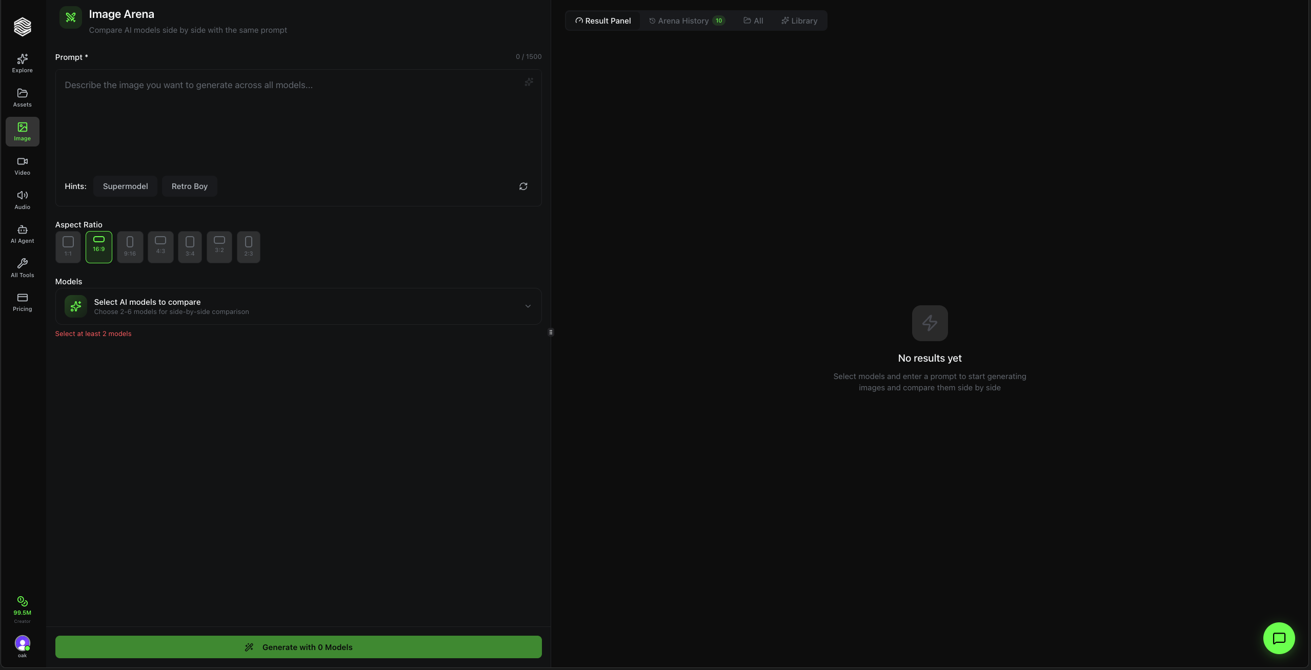Click the prompt enhancement sparkle icon
The image size is (1311, 670).
click(528, 82)
